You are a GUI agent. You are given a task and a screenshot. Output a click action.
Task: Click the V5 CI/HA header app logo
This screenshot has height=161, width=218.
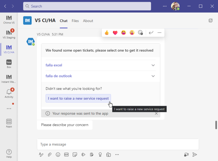pos(27,21)
